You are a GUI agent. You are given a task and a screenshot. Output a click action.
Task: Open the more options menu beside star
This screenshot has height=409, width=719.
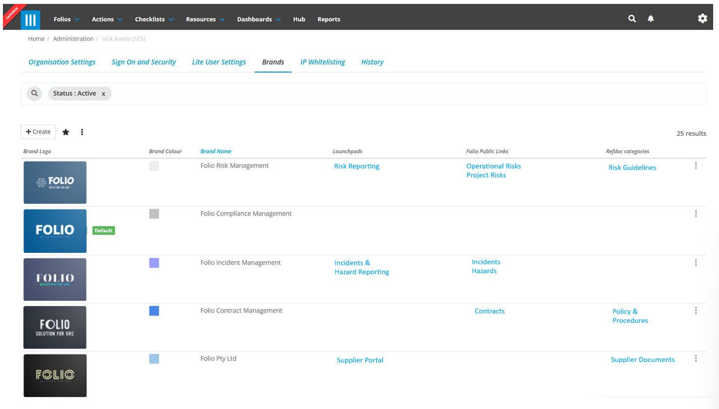coord(82,132)
